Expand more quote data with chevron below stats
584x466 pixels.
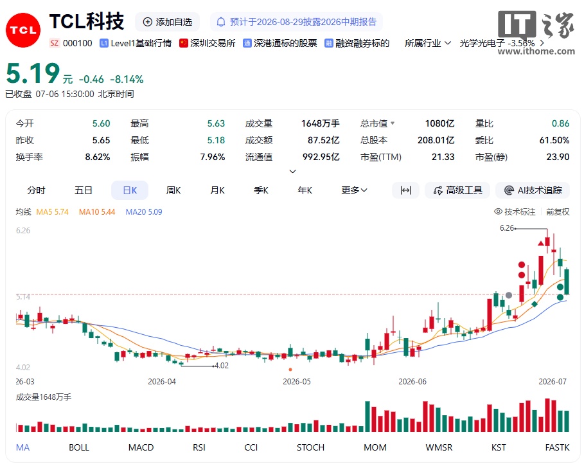coord(293,172)
